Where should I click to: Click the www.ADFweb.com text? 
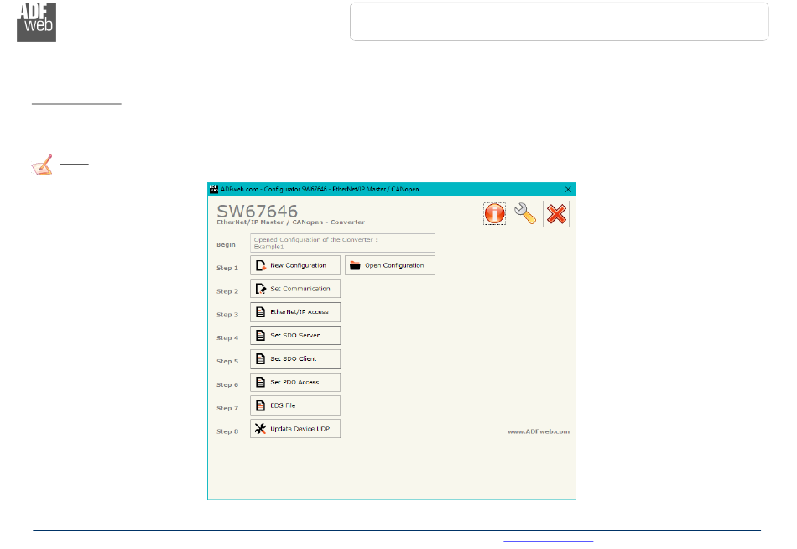point(539,431)
